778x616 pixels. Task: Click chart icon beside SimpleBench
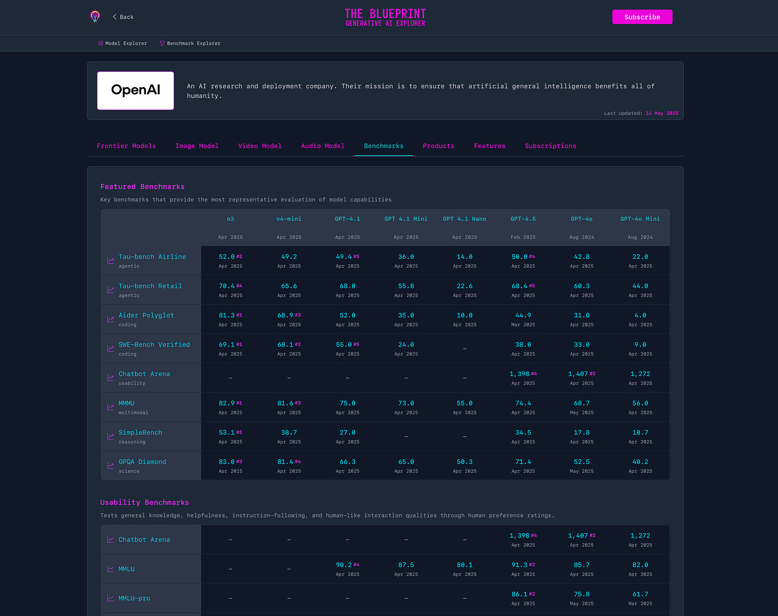click(x=111, y=436)
